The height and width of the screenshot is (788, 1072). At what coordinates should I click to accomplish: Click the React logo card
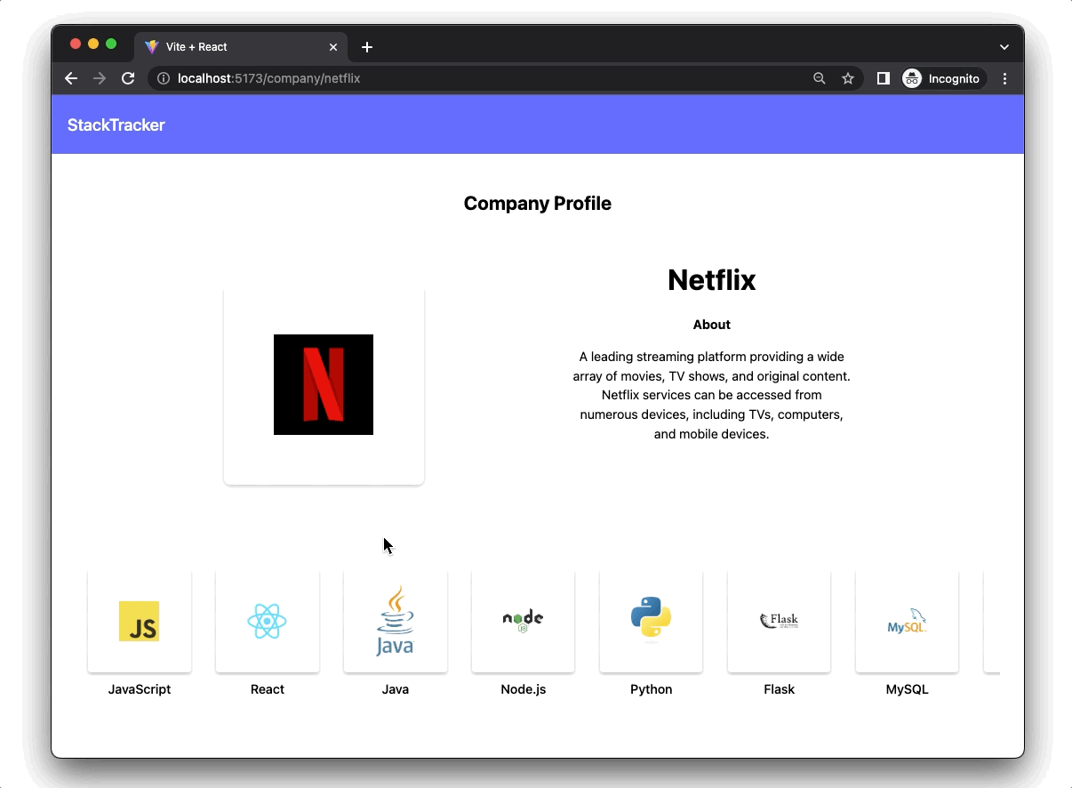click(x=268, y=622)
